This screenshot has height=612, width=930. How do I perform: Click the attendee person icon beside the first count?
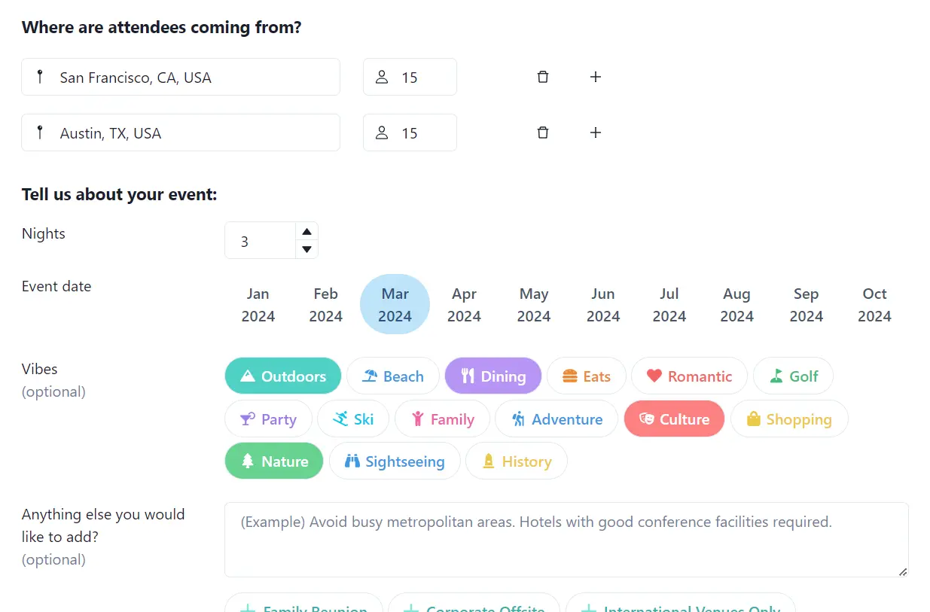click(x=382, y=76)
